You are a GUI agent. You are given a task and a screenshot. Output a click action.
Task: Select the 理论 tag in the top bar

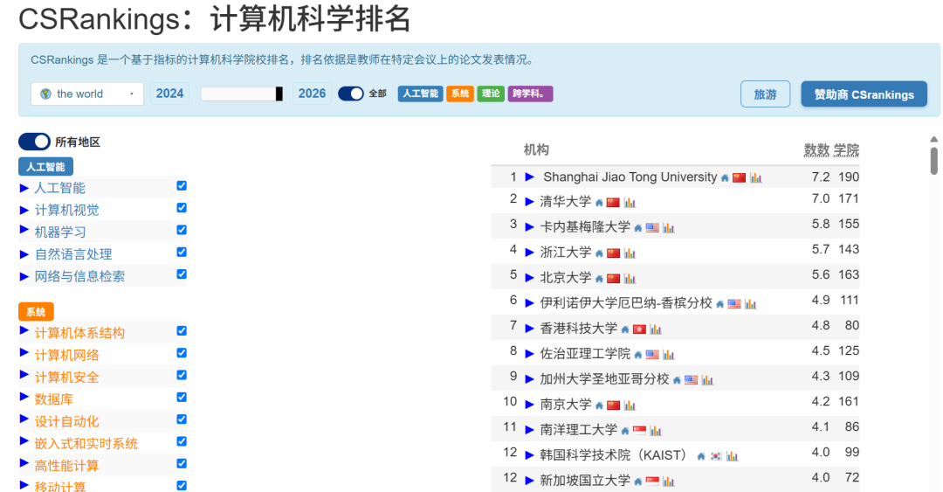pos(491,94)
